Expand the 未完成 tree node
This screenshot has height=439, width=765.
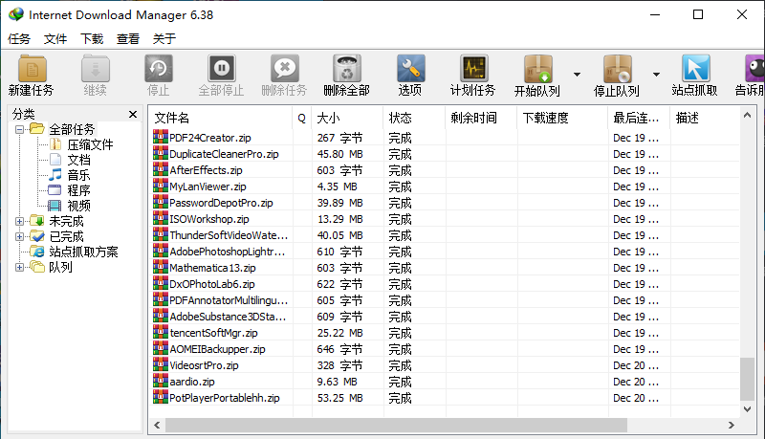[20, 221]
